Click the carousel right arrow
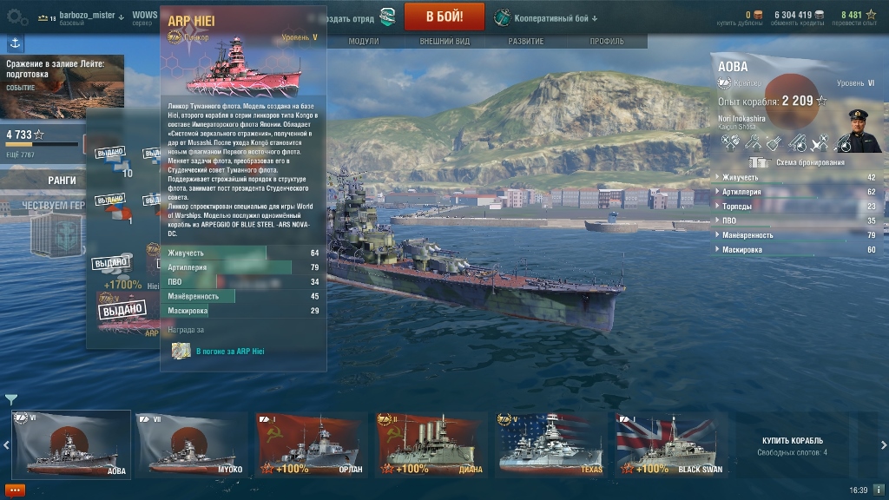Viewport: 889px width, 500px height. point(883,445)
